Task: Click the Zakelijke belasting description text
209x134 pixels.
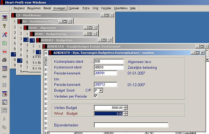Action: coord(142,68)
